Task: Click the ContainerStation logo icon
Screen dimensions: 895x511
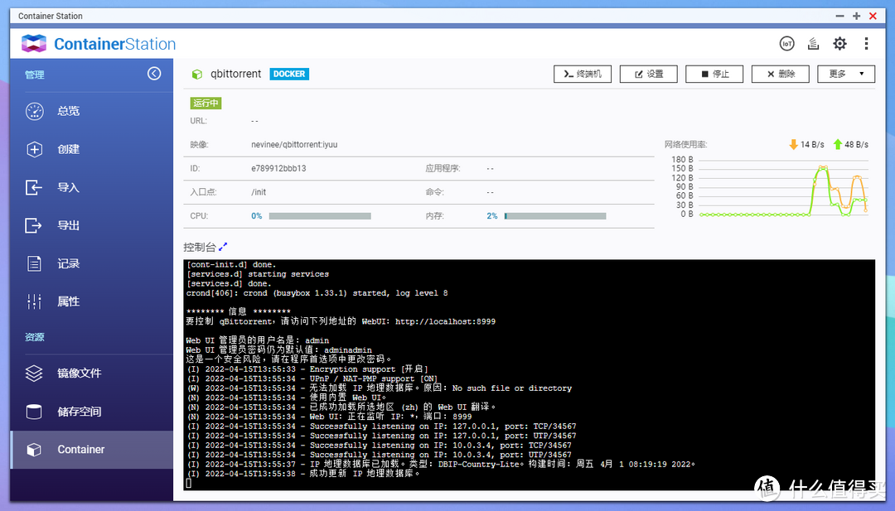Action: [34, 43]
